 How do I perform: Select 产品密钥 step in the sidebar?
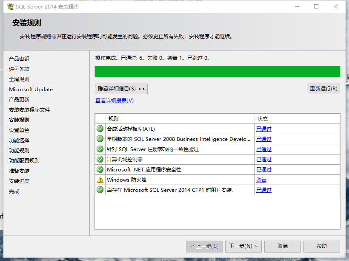[19, 59]
